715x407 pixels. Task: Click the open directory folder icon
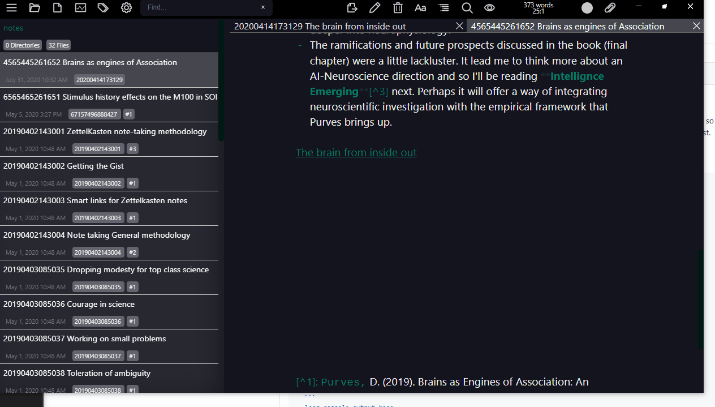click(35, 8)
